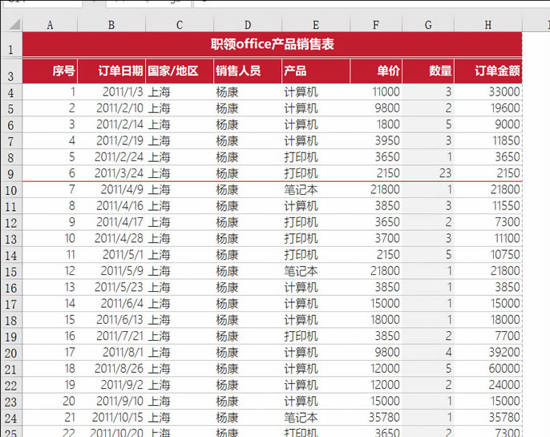Click column G header
Viewport: 550px width, 437px height.
[427, 25]
